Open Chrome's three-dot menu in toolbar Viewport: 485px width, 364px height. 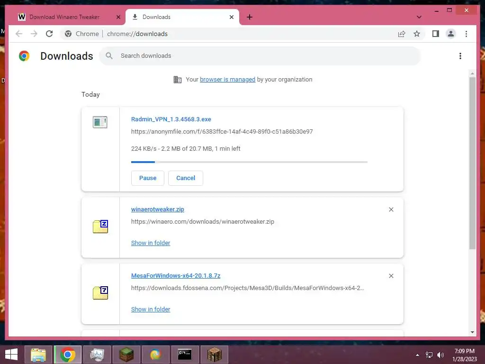466,34
